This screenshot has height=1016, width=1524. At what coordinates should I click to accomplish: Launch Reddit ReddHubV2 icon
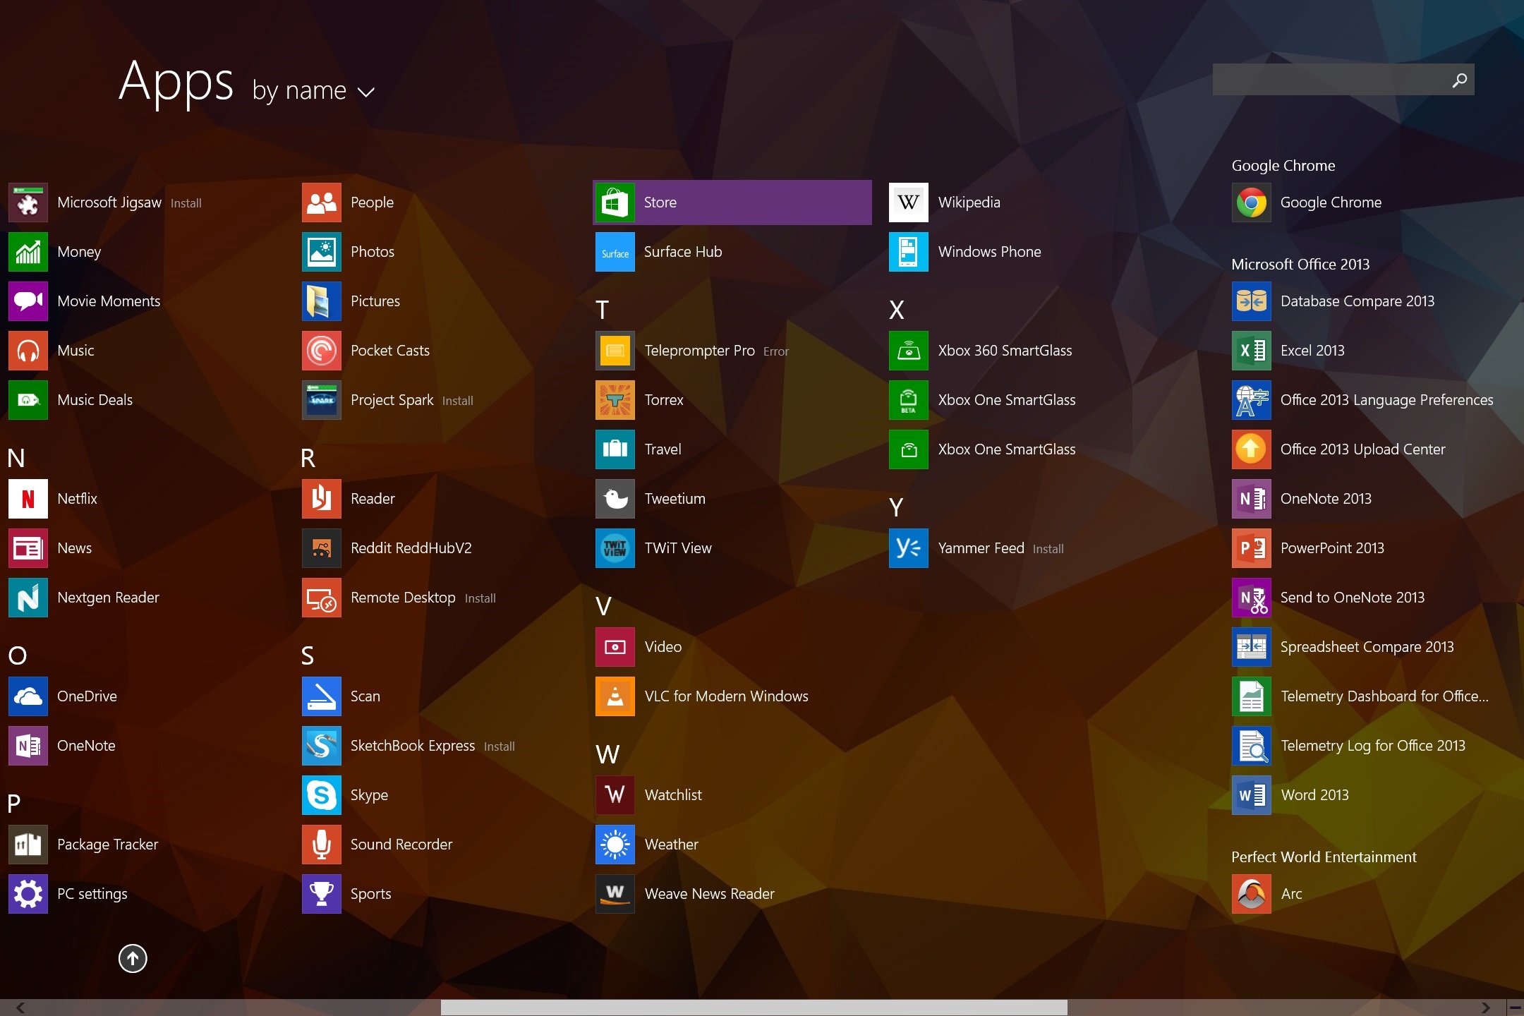[322, 548]
